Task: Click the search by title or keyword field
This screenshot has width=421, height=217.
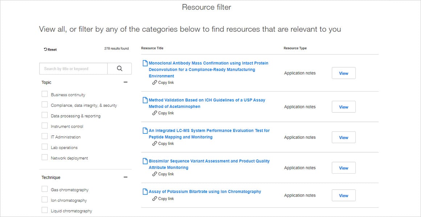Action: click(73, 69)
